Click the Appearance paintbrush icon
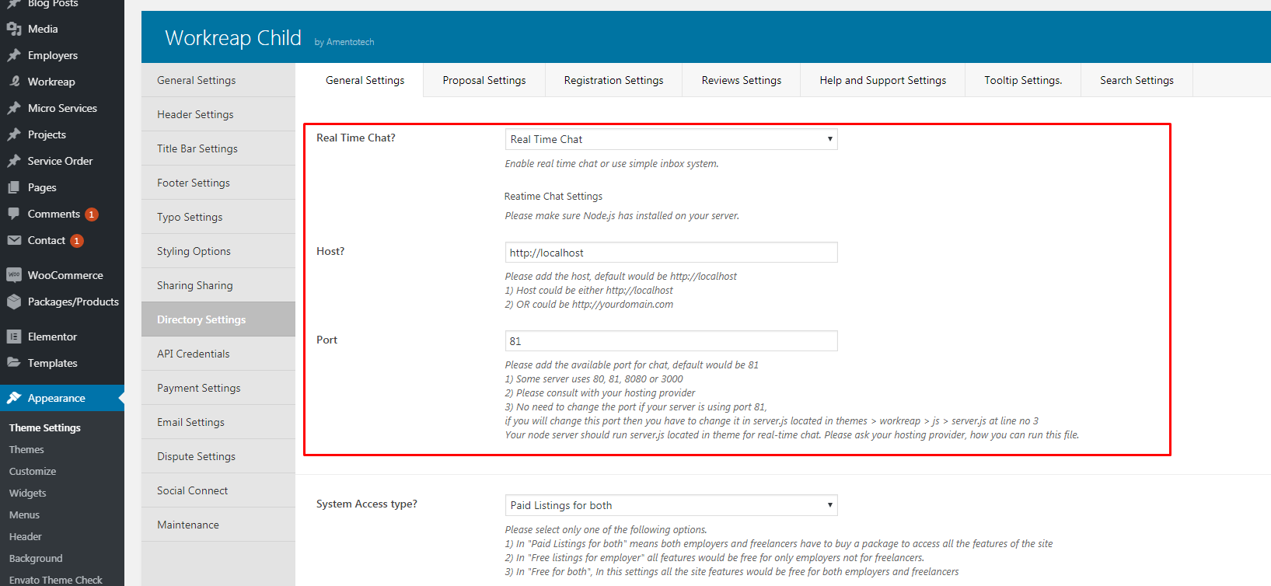This screenshot has height=586, width=1271. (14, 398)
